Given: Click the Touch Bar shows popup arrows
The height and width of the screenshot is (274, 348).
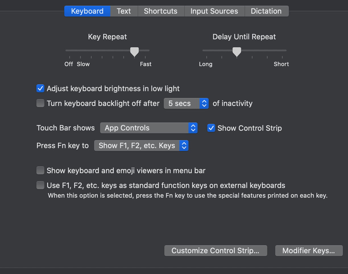Looking at the screenshot, I should 193,128.
